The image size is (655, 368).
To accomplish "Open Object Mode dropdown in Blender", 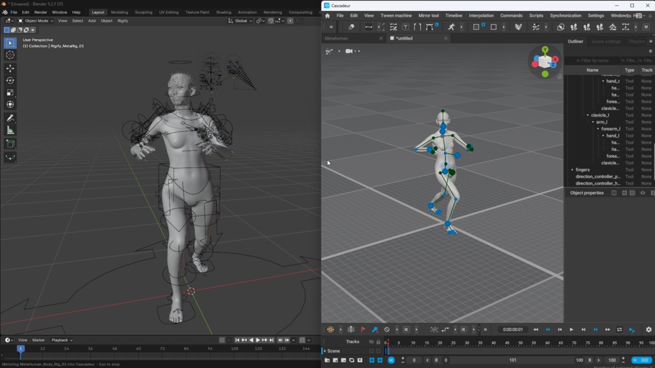I will point(36,21).
